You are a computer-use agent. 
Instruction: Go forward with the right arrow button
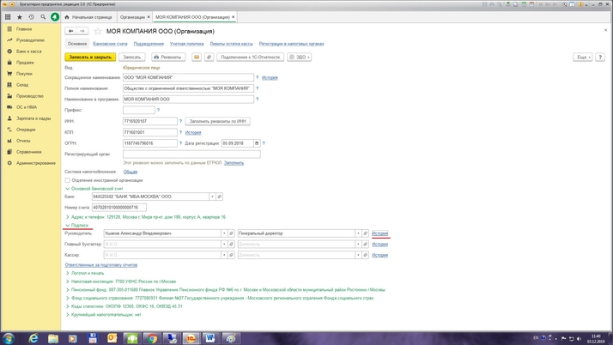click(82, 31)
